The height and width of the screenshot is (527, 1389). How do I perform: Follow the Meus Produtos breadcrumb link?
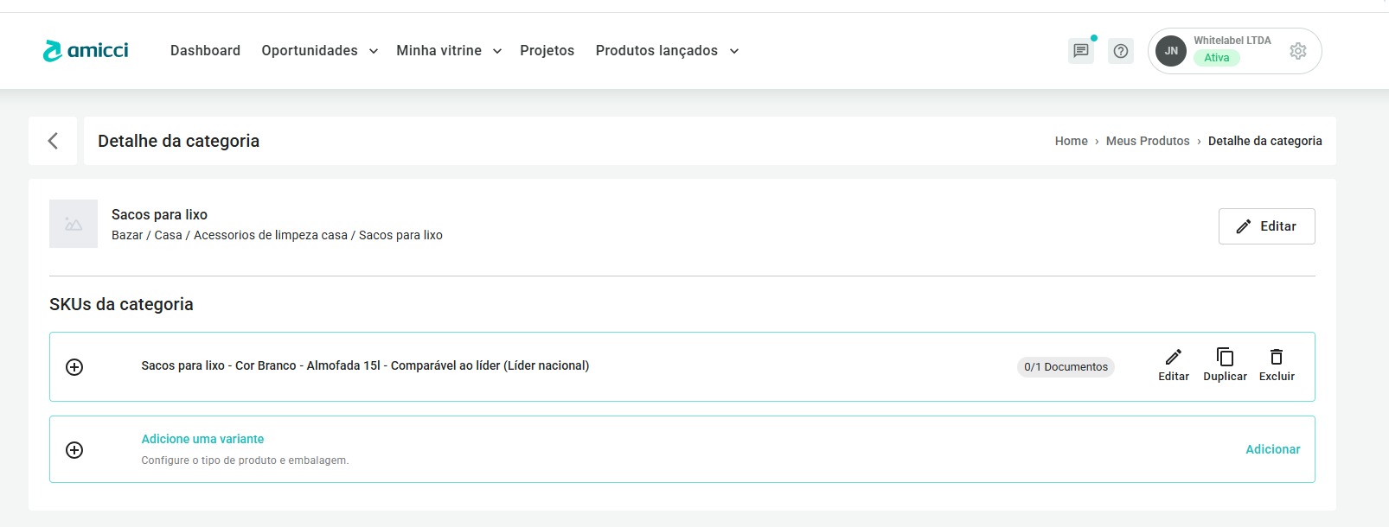[x=1148, y=141]
